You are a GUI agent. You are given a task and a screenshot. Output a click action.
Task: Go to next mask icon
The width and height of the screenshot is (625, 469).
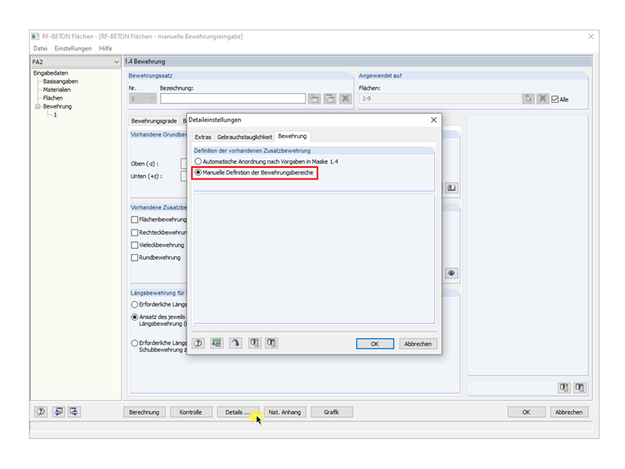tap(74, 412)
